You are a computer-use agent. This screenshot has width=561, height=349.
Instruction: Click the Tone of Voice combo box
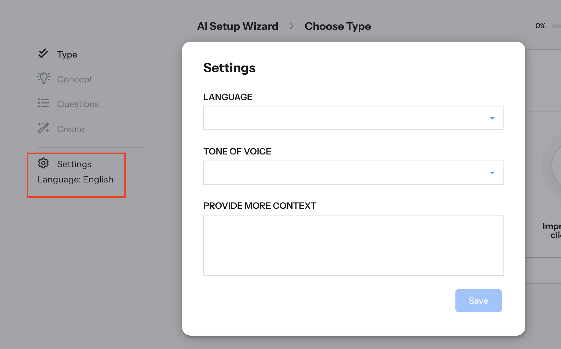point(345,173)
